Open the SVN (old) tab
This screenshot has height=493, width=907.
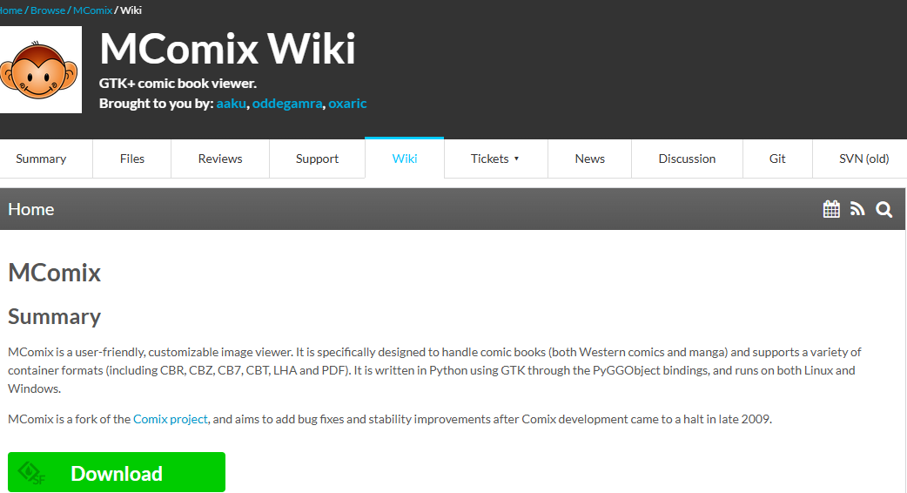pyautogui.click(x=863, y=159)
